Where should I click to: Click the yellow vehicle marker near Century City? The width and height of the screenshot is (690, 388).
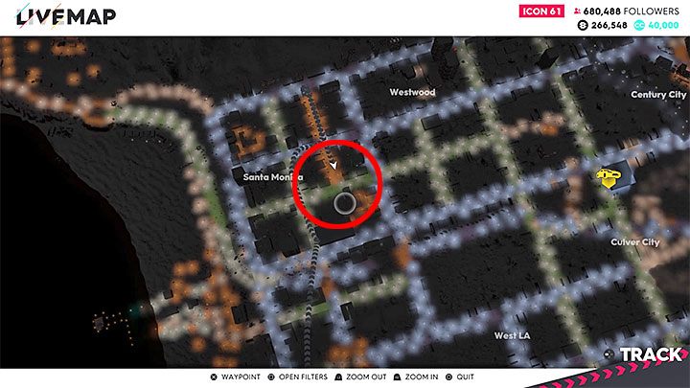[x=607, y=176]
